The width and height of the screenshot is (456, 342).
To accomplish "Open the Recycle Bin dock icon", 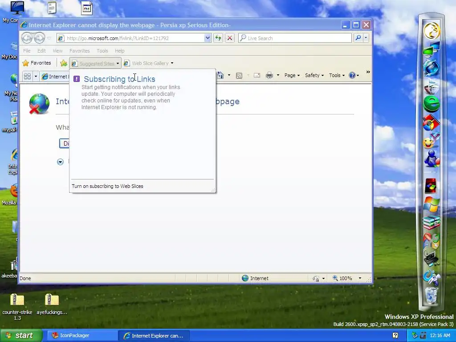I will (431, 296).
